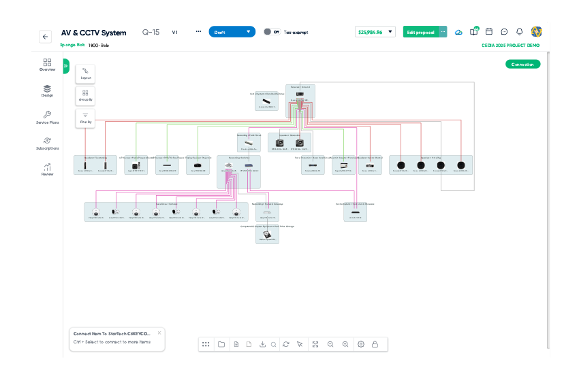Close the Connect Item hint popup
The image size is (579, 374).
tap(159, 333)
